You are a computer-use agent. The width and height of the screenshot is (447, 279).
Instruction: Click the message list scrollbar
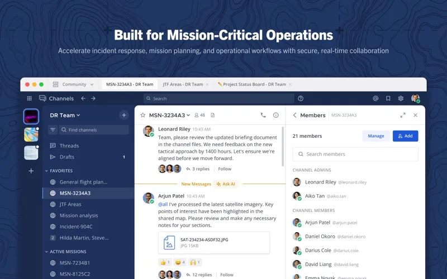tap(283, 147)
